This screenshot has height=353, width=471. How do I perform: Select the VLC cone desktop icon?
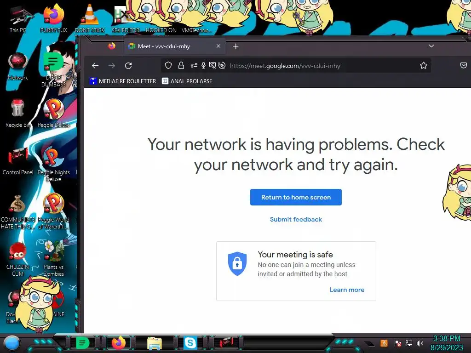[90, 18]
